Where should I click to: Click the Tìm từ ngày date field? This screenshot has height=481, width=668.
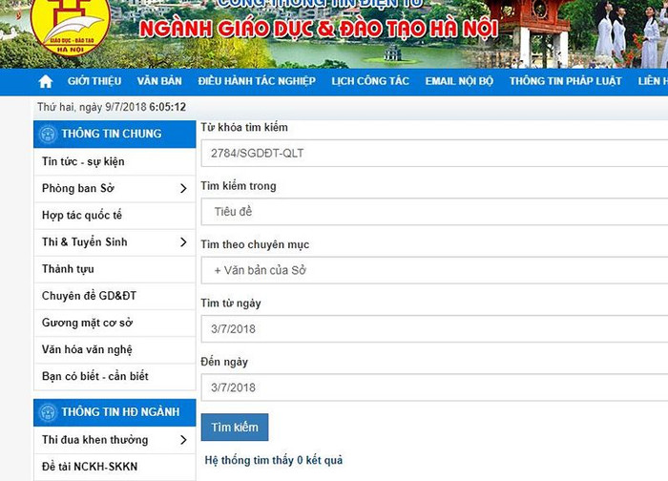[x=434, y=329]
